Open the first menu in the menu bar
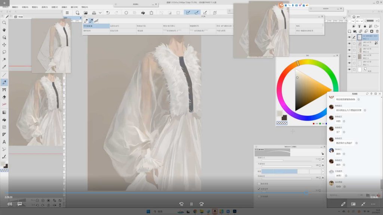The width and height of the screenshot is (383, 215). 5,7
